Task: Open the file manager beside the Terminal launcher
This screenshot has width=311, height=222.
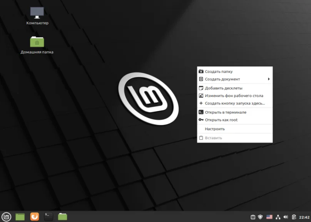Action: (x=62, y=217)
